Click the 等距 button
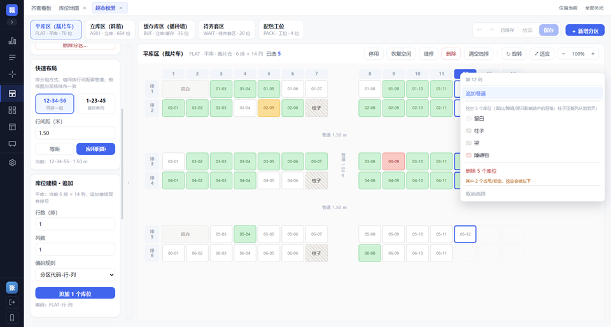 55,149
